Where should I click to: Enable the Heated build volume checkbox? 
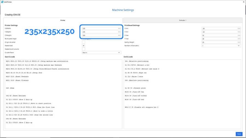(84, 49)
